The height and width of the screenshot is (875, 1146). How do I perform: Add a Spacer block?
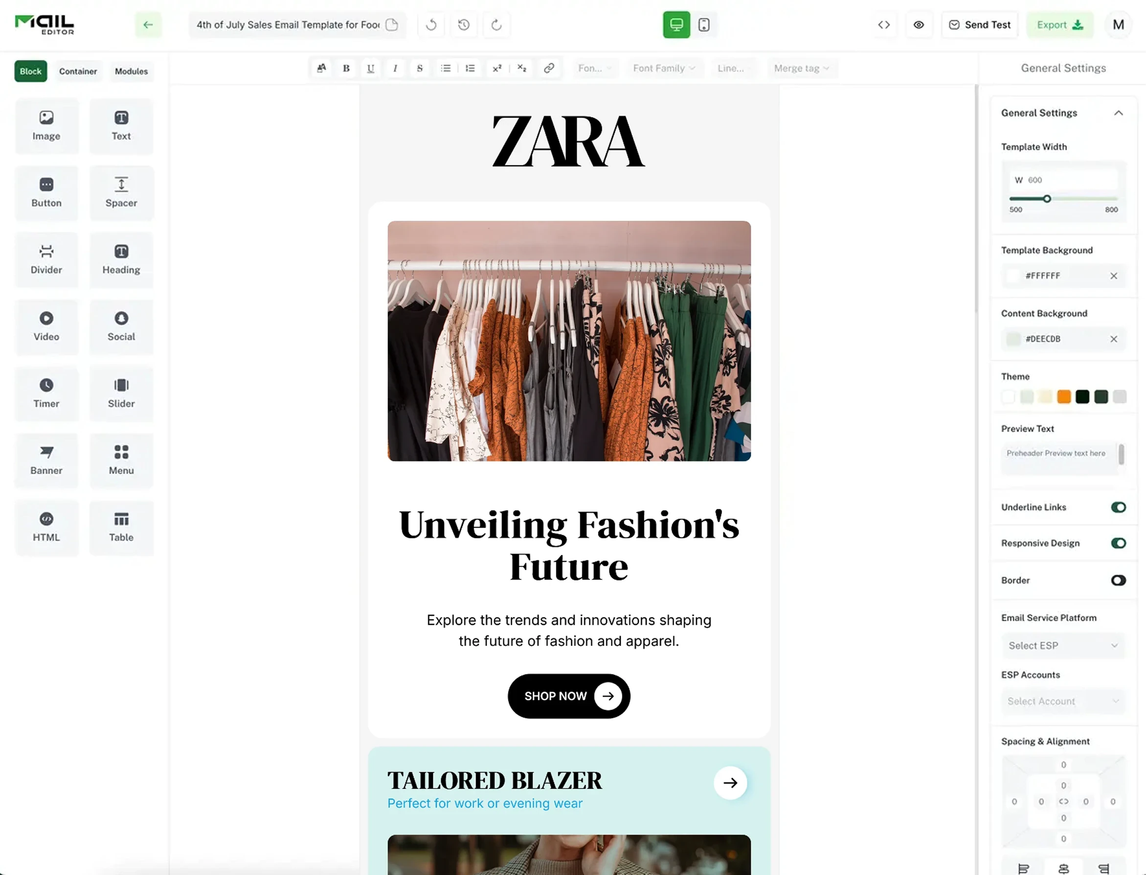pos(121,193)
